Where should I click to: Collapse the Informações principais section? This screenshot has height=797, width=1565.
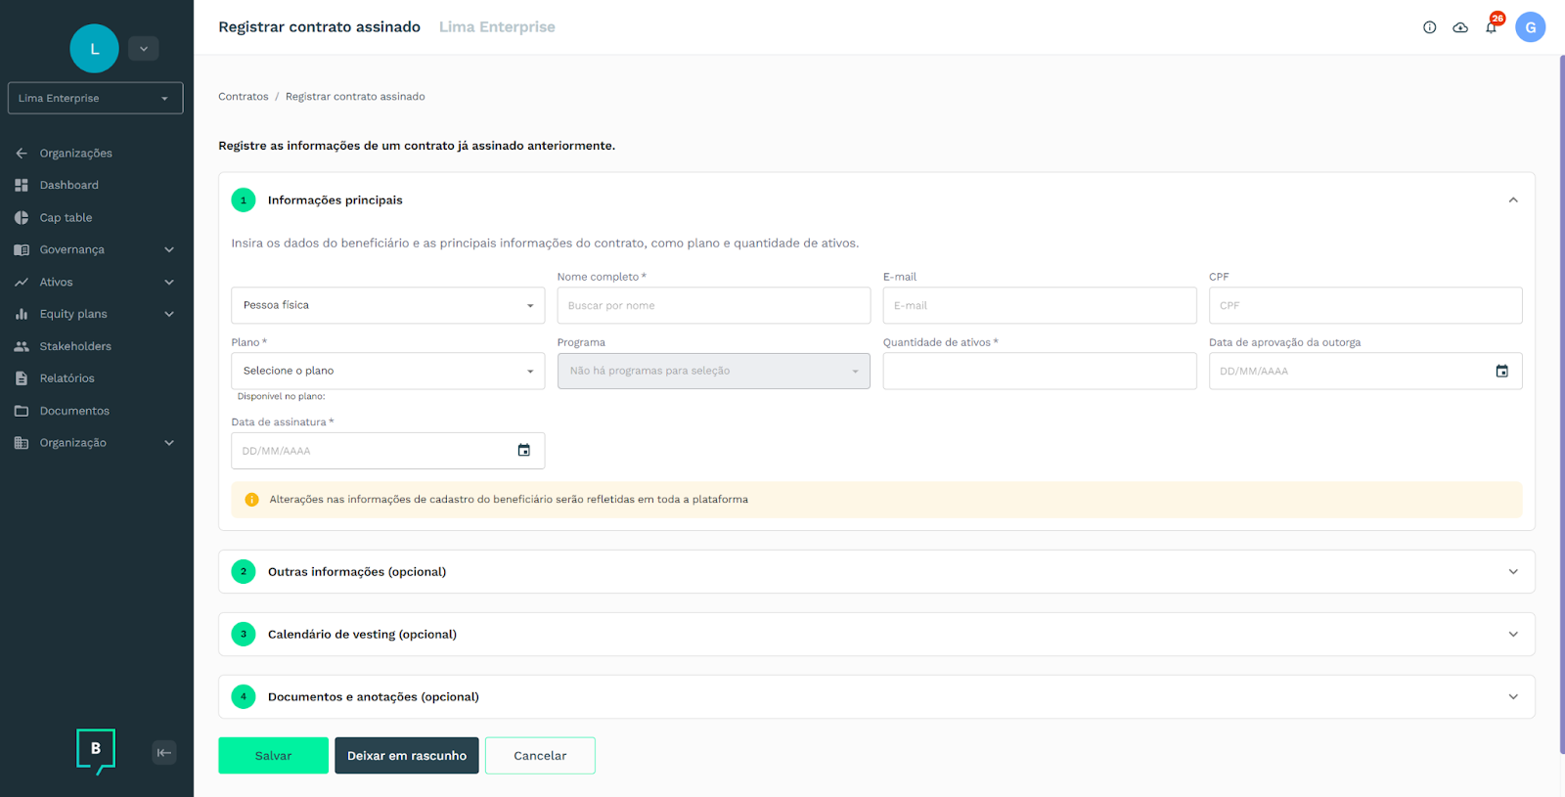point(1513,200)
